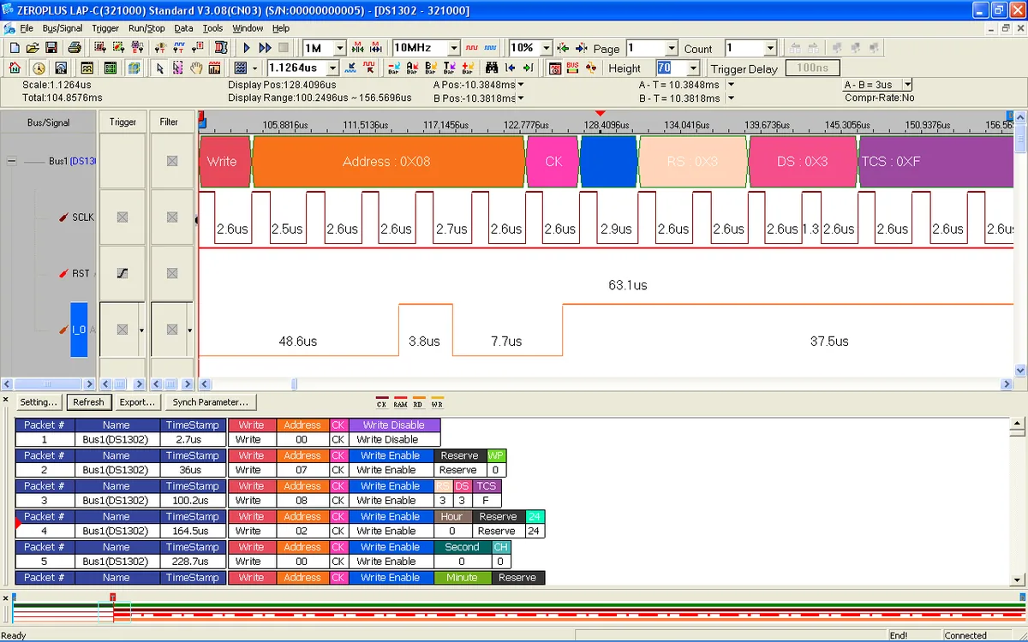The image size is (1028, 642).
Task: Open the Height value dropdown
Action: click(x=693, y=68)
